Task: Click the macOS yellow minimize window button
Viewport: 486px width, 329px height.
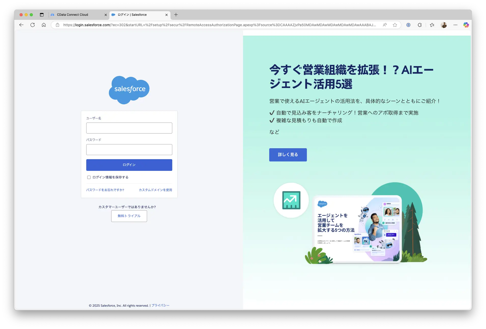Action: point(26,15)
